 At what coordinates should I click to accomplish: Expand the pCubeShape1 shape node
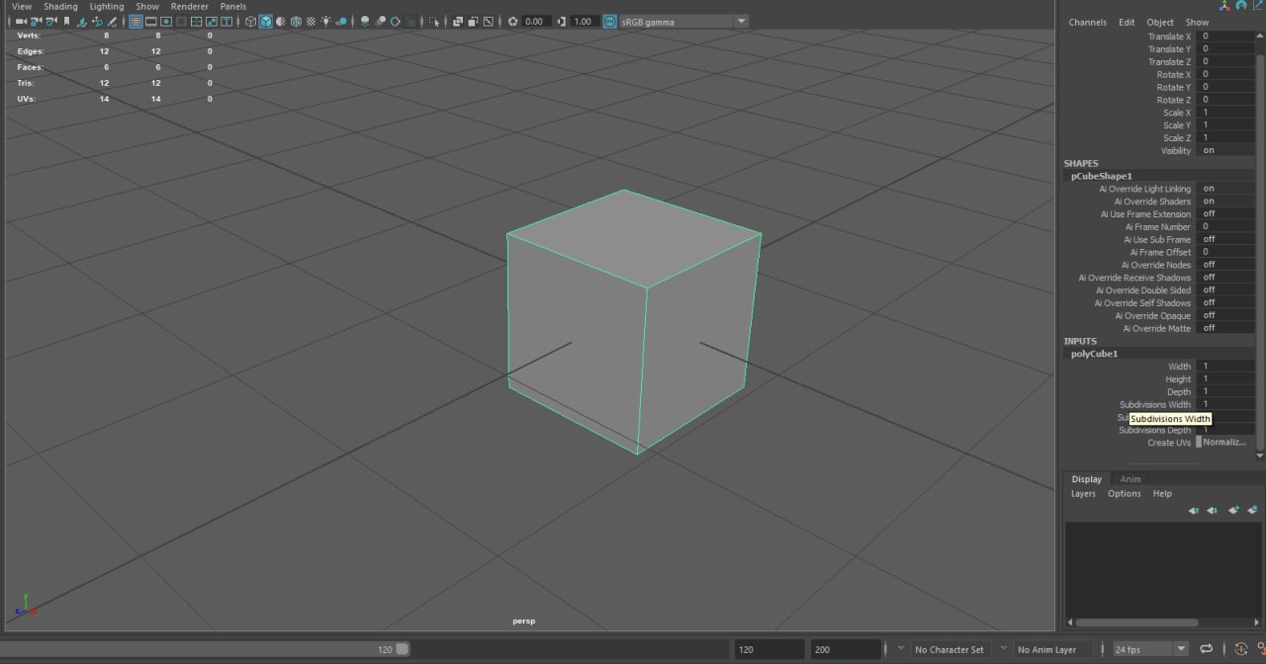pos(1101,176)
